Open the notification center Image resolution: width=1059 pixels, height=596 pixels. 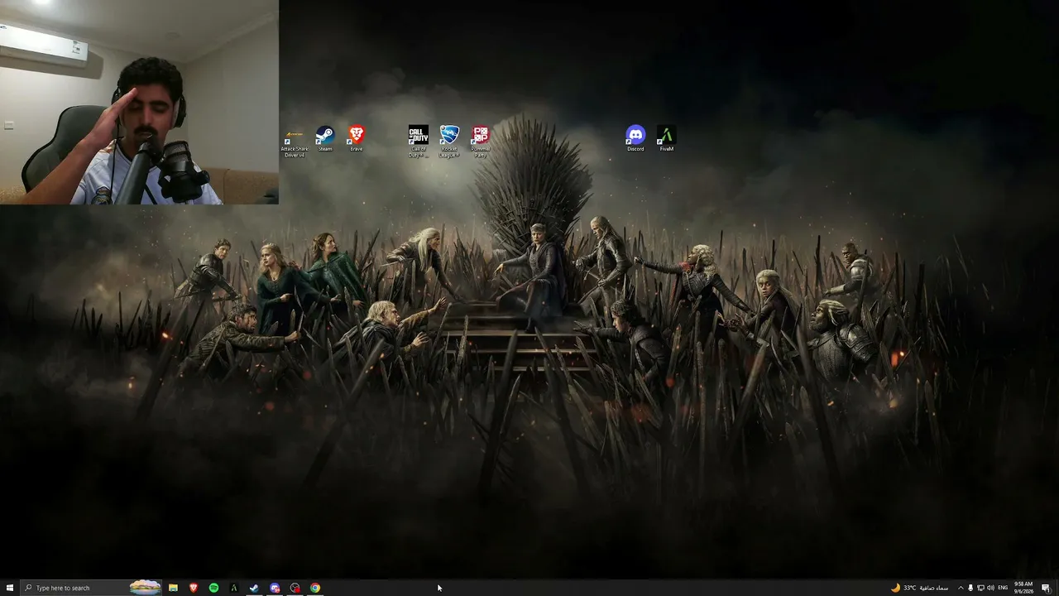tap(1046, 588)
